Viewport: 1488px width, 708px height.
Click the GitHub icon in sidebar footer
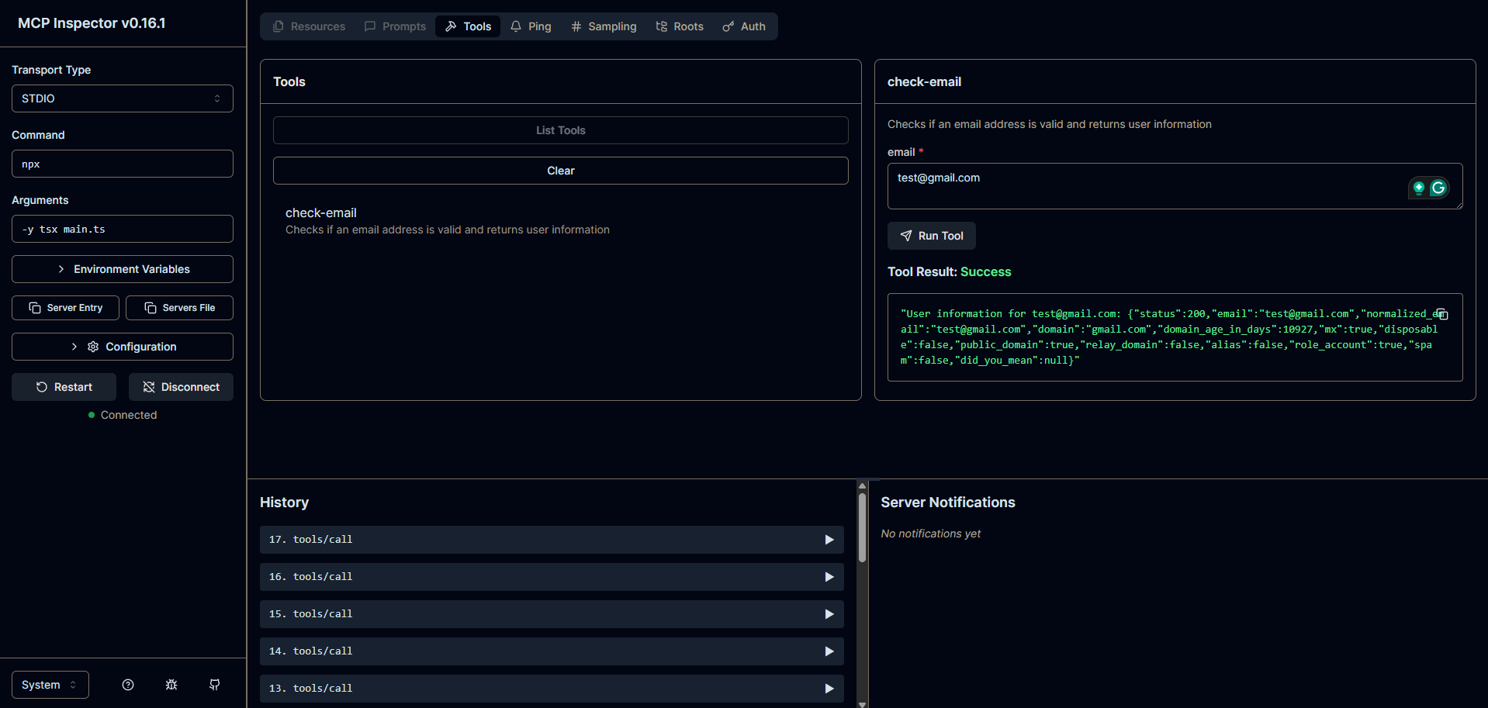215,685
